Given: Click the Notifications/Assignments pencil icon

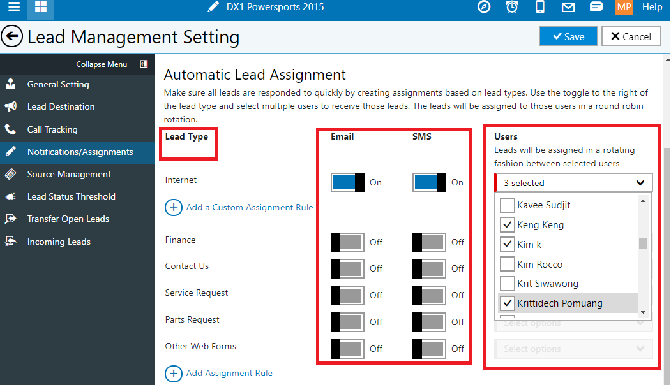Looking at the screenshot, I should (11, 152).
